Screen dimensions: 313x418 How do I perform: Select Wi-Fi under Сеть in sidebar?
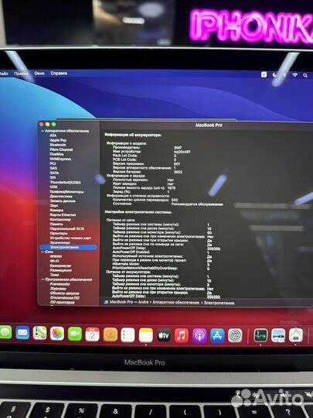pyautogui.click(x=55, y=261)
